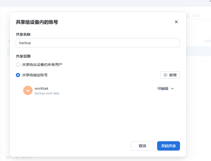Focus the 共享名称 input containing backup

pyautogui.click(x=98, y=43)
